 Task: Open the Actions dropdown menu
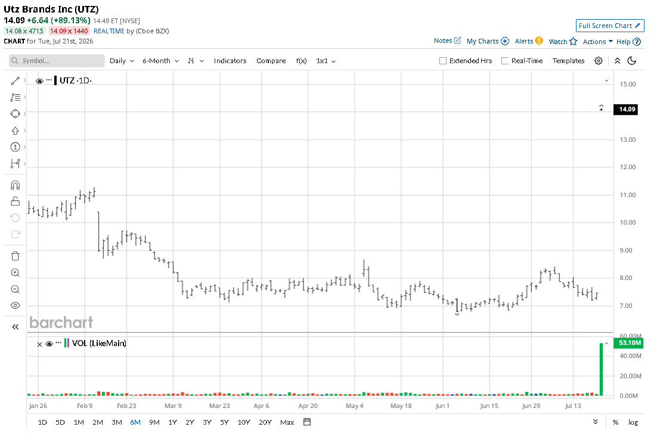(597, 42)
